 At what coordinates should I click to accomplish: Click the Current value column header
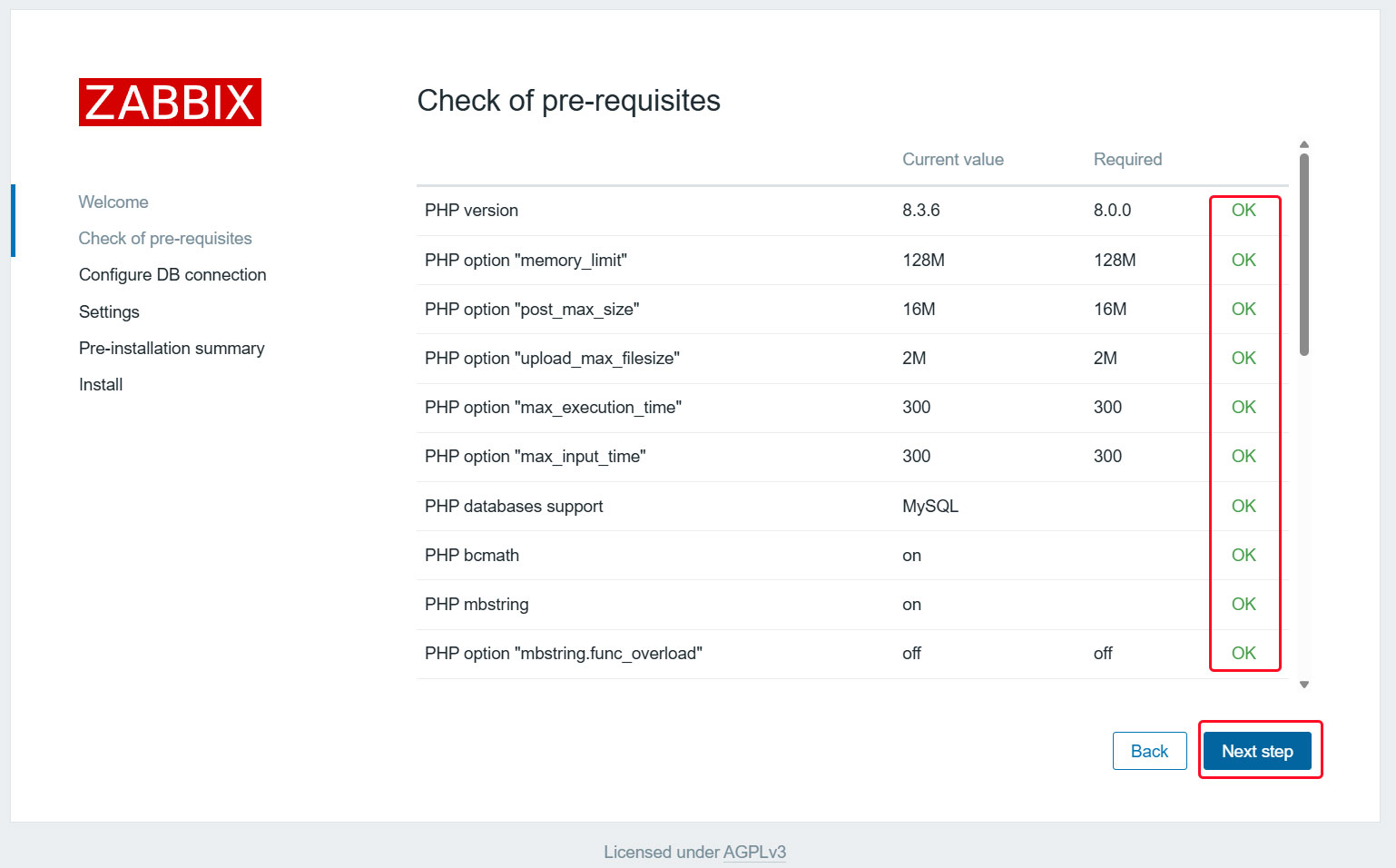tap(952, 159)
